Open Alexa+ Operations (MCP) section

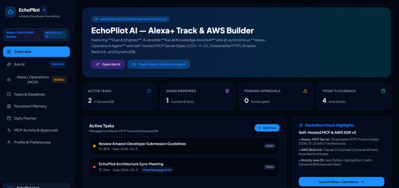coord(37,79)
